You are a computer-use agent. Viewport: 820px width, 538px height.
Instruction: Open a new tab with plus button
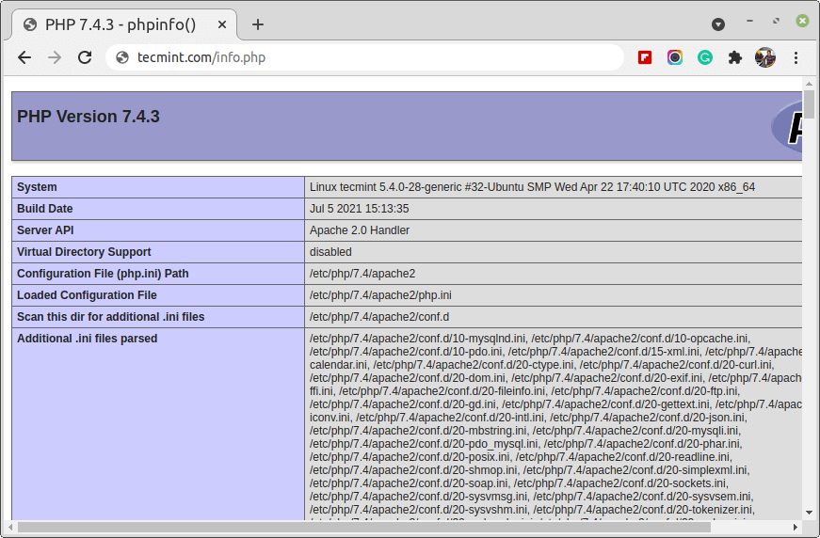tap(258, 24)
